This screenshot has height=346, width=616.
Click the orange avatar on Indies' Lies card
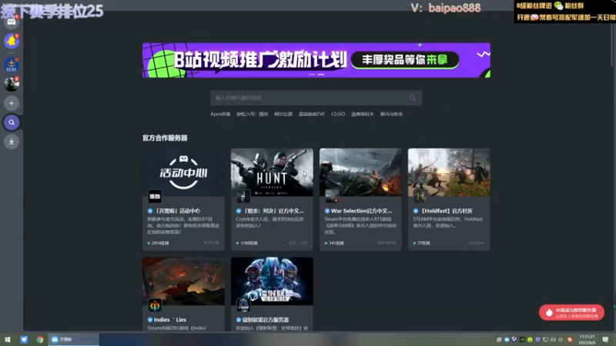point(155,304)
